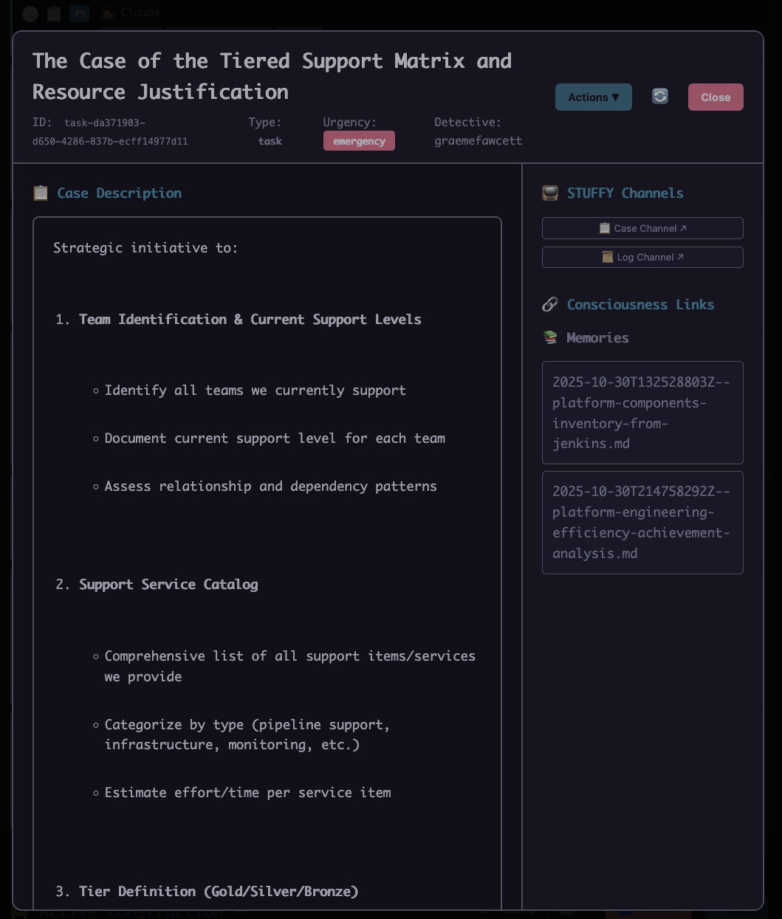Viewport: 782px width, 919px height.
Task: Open the platform-components-inventory-from-jenkins.md memory
Action: tap(642, 412)
